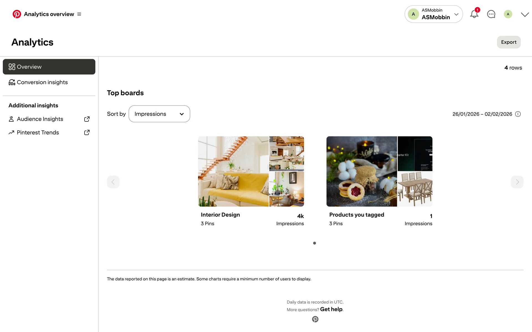Image resolution: width=532 pixels, height=332 pixels.
Task: Go to previous boards carousel arrow
Action: coord(113,182)
